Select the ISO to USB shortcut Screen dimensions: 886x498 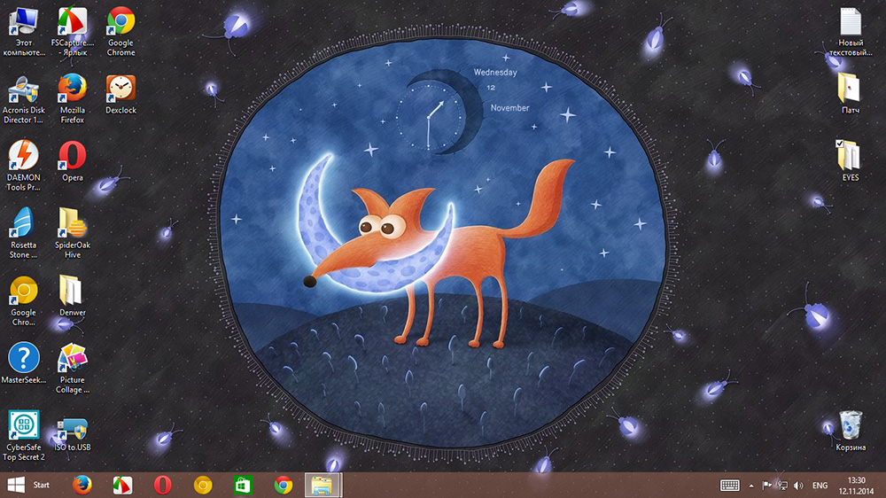click(x=73, y=433)
